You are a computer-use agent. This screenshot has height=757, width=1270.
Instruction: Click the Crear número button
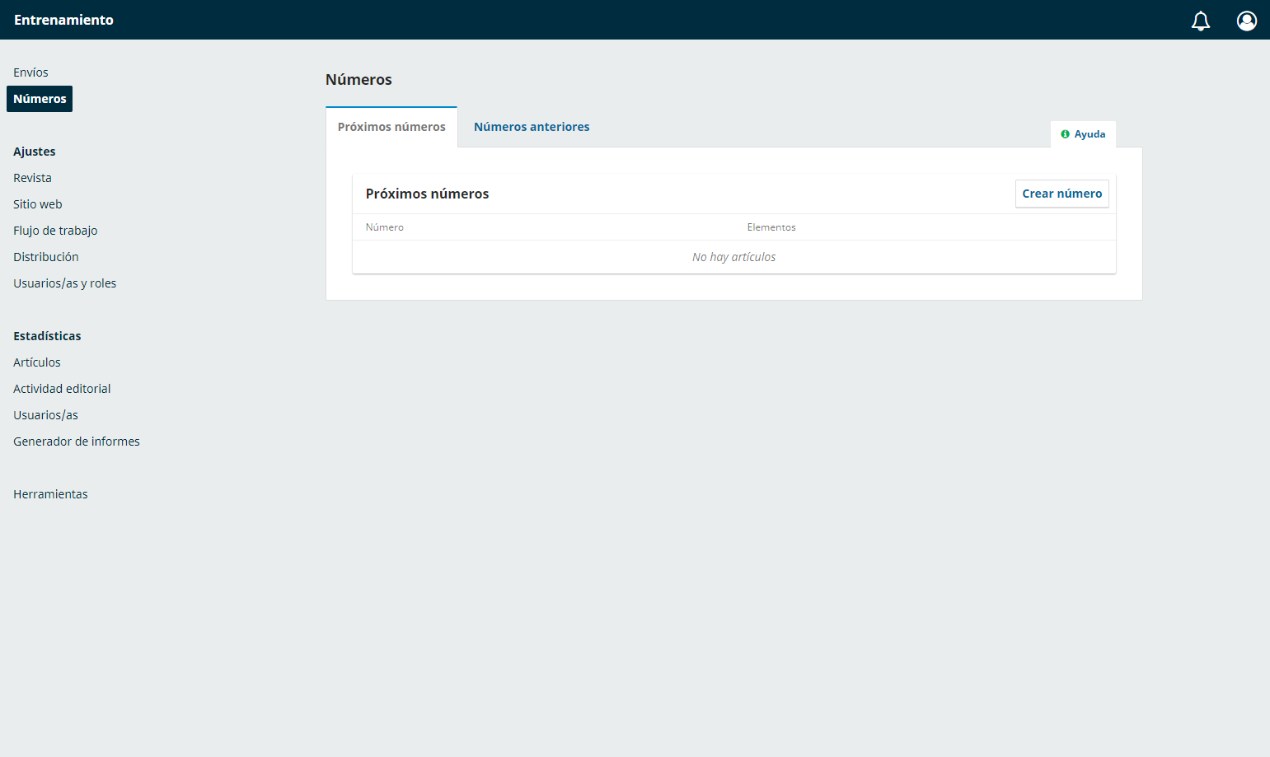tap(1061, 194)
